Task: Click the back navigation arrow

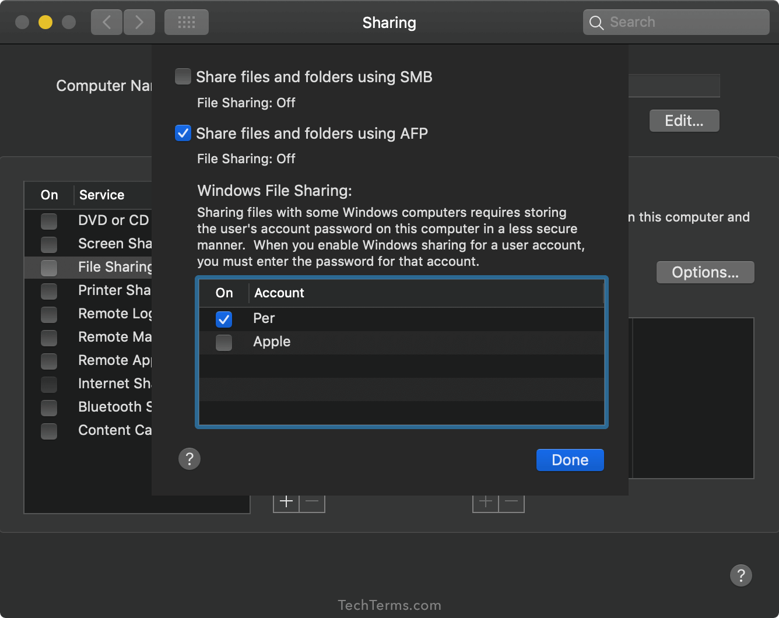Action: click(x=106, y=22)
